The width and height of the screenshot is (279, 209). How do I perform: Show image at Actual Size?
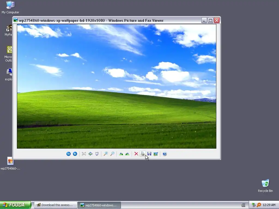[x=90, y=154]
